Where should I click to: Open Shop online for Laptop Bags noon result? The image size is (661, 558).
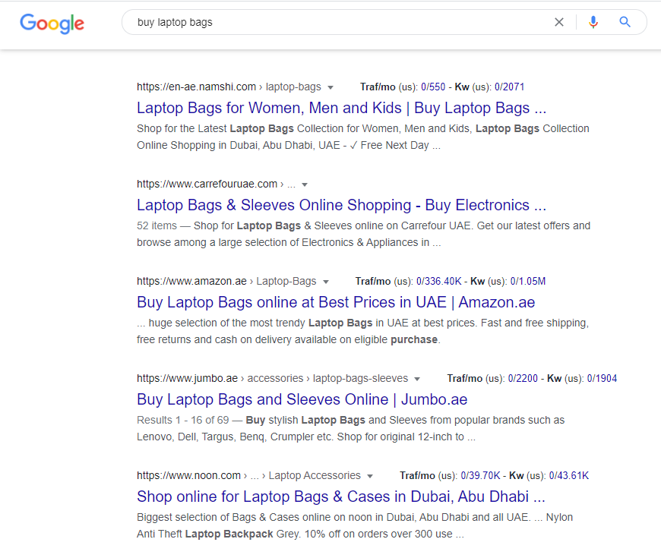(341, 497)
